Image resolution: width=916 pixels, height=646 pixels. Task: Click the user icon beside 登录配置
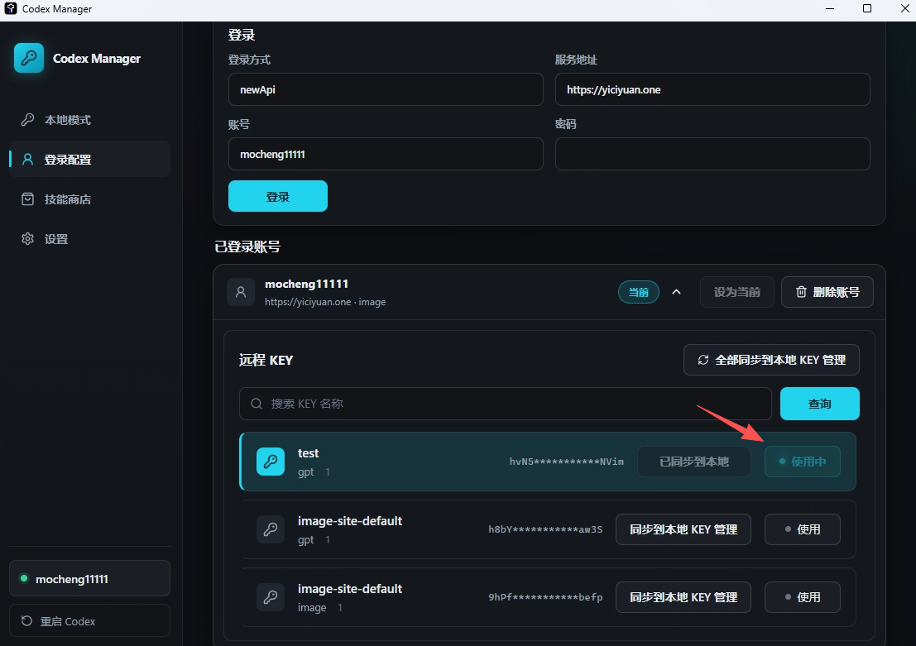click(27, 160)
